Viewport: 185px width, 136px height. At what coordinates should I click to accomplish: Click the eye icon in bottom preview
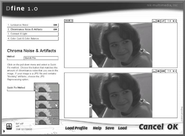click(158, 71)
